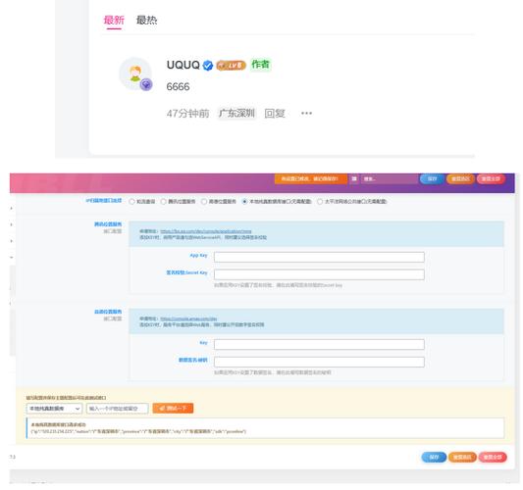The width and height of the screenshot is (523, 490).
Task: Open the three-dot more menu on the comment
Action: tap(306, 114)
